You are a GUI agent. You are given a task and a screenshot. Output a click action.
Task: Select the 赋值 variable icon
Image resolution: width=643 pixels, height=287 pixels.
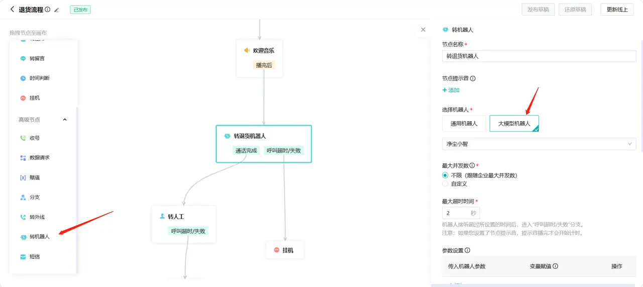tap(23, 177)
